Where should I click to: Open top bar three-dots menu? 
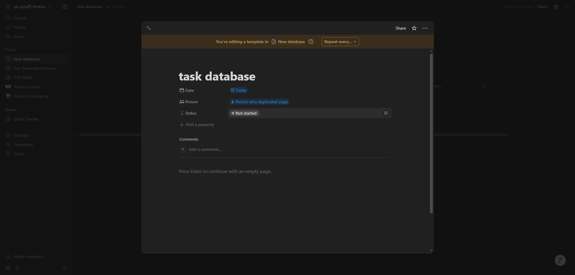567,7
